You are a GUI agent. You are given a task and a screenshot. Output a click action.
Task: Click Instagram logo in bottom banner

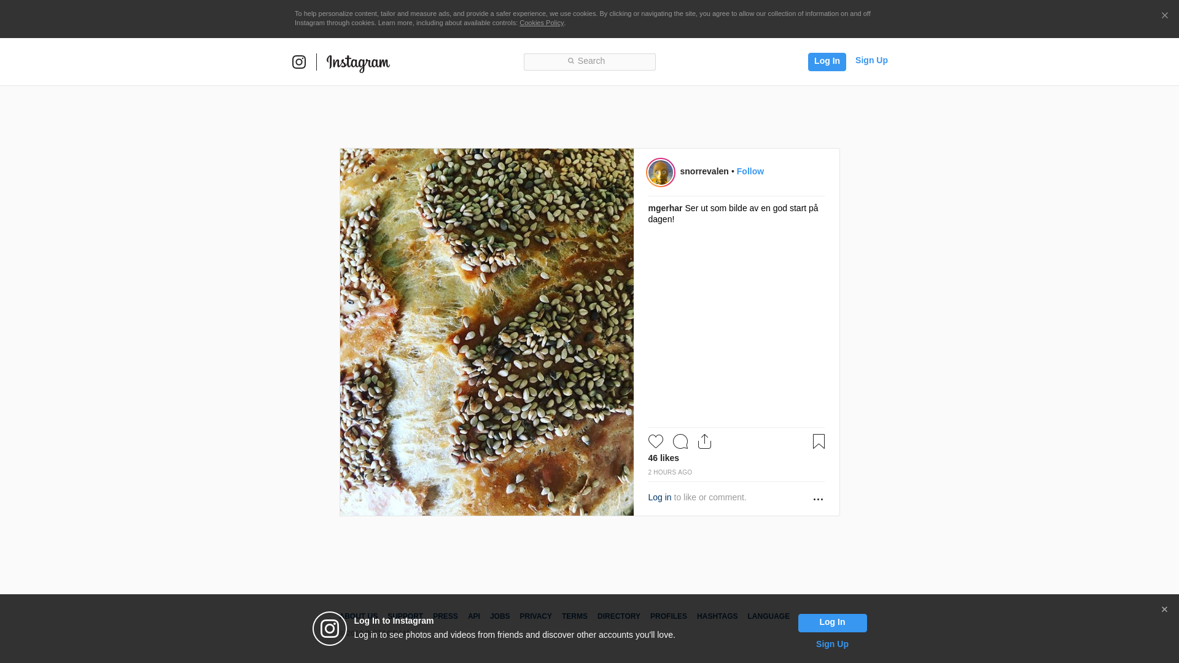330,629
